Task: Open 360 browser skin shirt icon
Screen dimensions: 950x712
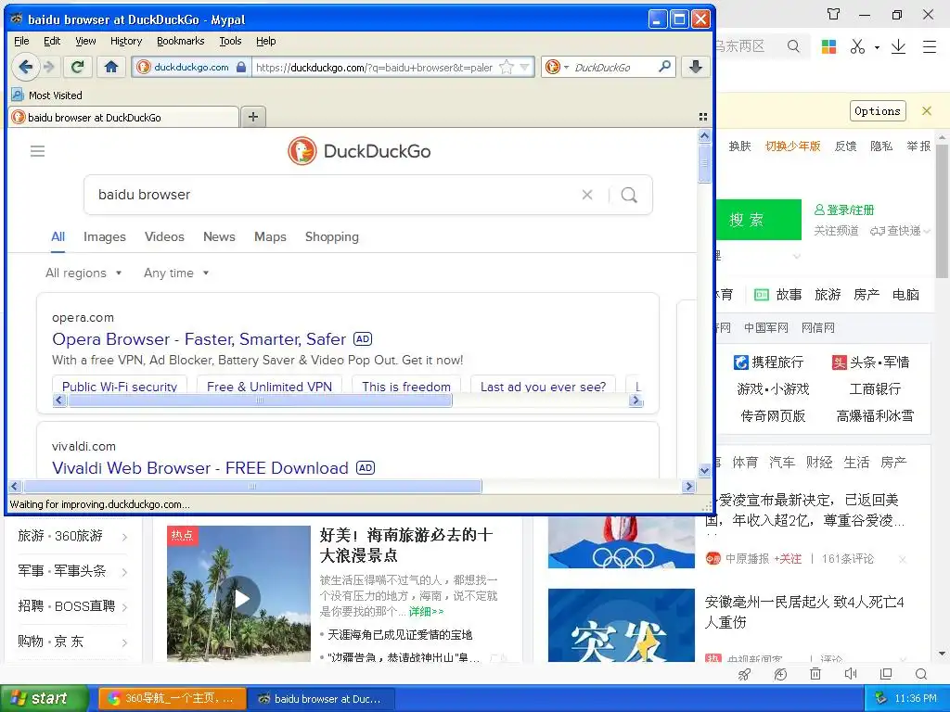Action: point(834,14)
